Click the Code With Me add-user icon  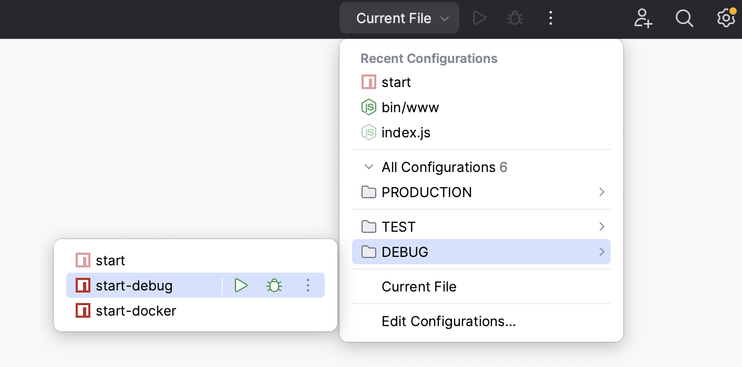click(643, 18)
